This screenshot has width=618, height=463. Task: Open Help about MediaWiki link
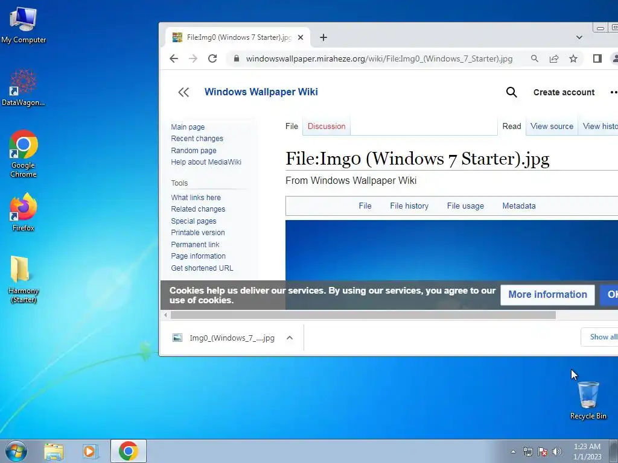click(x=206, y=162)
